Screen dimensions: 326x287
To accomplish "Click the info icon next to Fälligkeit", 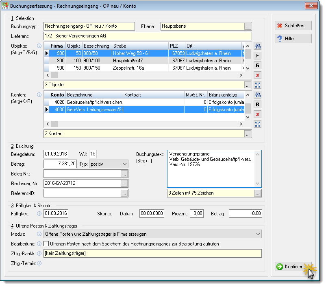I will [39, 213].
